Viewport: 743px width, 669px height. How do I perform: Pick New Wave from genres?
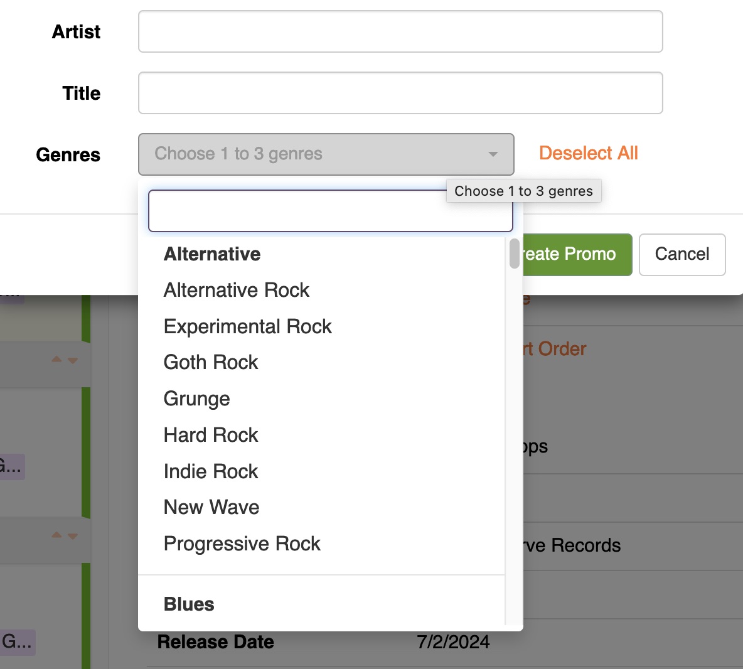click(211, 508)
